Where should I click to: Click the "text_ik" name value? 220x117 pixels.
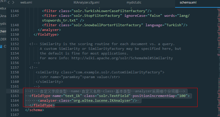(x=73, y=96)
